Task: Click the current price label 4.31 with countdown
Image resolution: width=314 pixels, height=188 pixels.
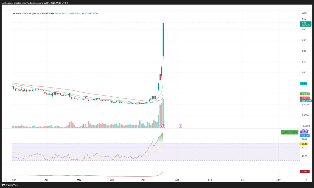Action: [306, 24]
